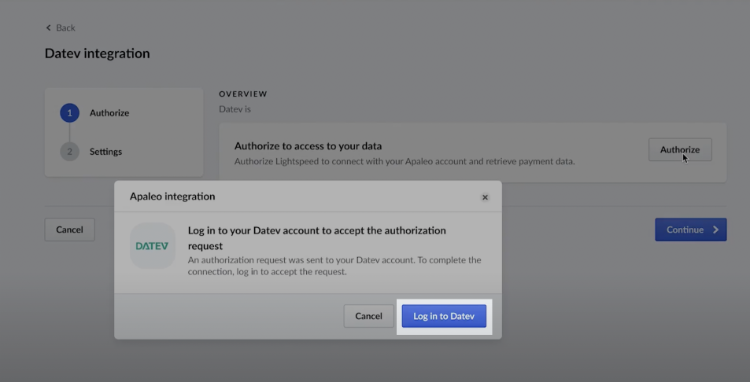This screenshot has height=382, width=750.
Task: Click 'Authorize to access to your data' heading
Action: click(308, 146)
